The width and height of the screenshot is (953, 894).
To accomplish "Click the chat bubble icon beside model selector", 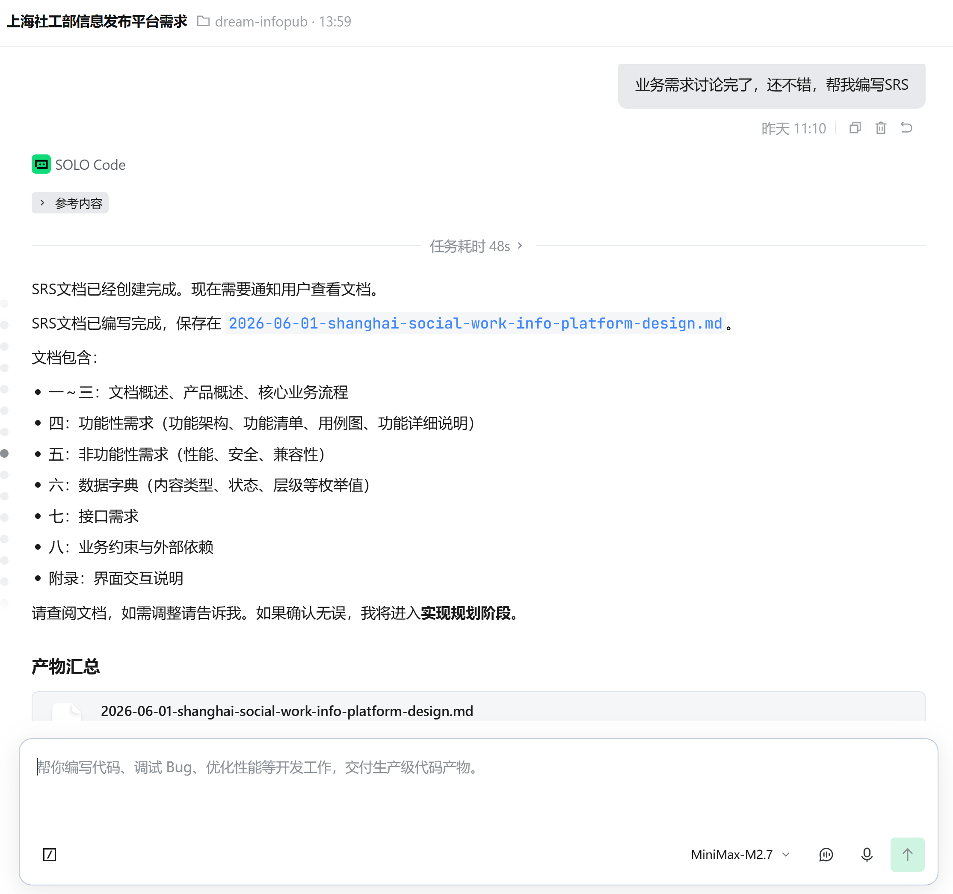I will pos(826,854).
